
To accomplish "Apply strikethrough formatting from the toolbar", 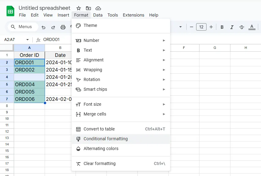I will coord(242,27).
